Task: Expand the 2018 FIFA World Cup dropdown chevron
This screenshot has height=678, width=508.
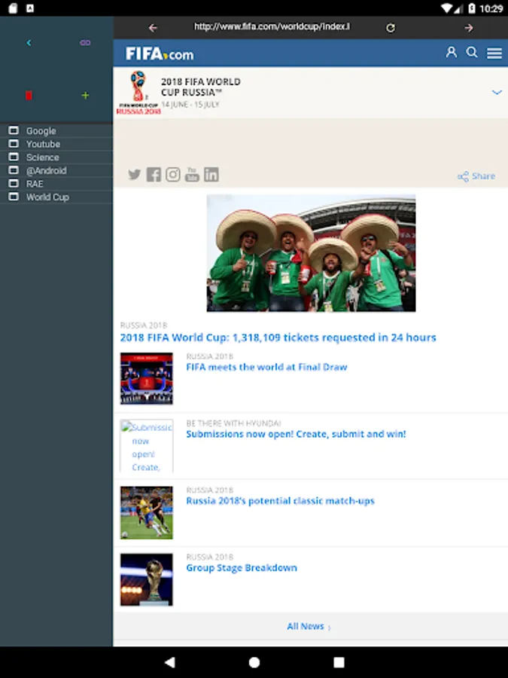Action: pyautogui.click(x=497, y=92)
